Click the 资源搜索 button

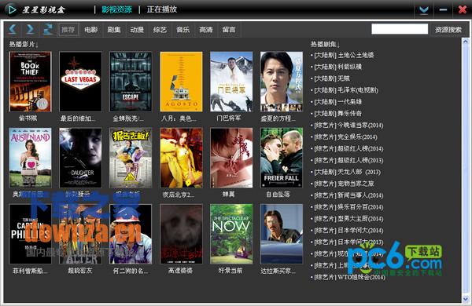point(448,30)
